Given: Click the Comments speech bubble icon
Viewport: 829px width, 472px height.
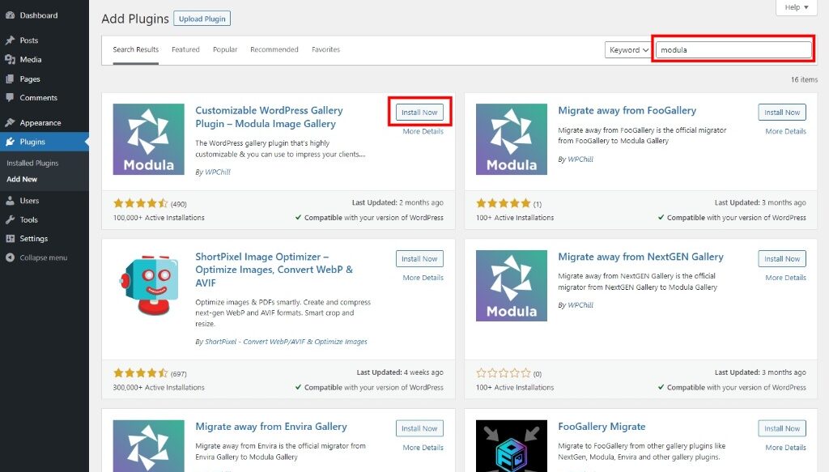Looking at the screenshot, I should (x=10, y=98).
